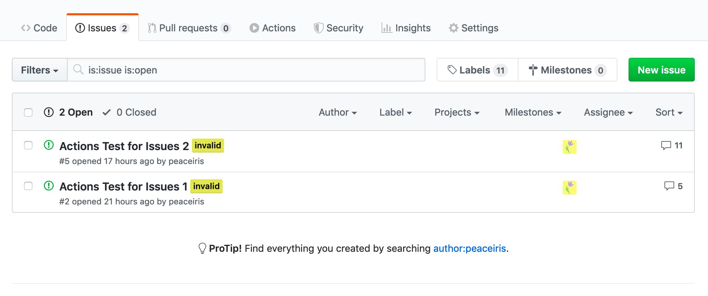708x296 pixels.
Task: Click the Settings gear icon
Action: point(453,28)
